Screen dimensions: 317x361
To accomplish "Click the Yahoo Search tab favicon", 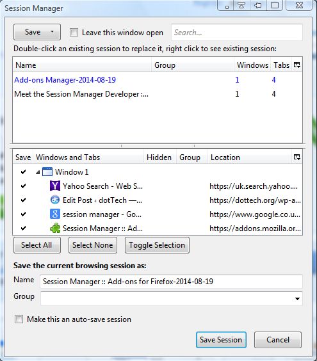I will pos(55,186).
